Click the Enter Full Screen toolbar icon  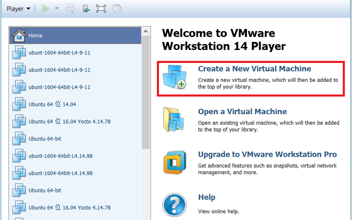coord(101,9)
